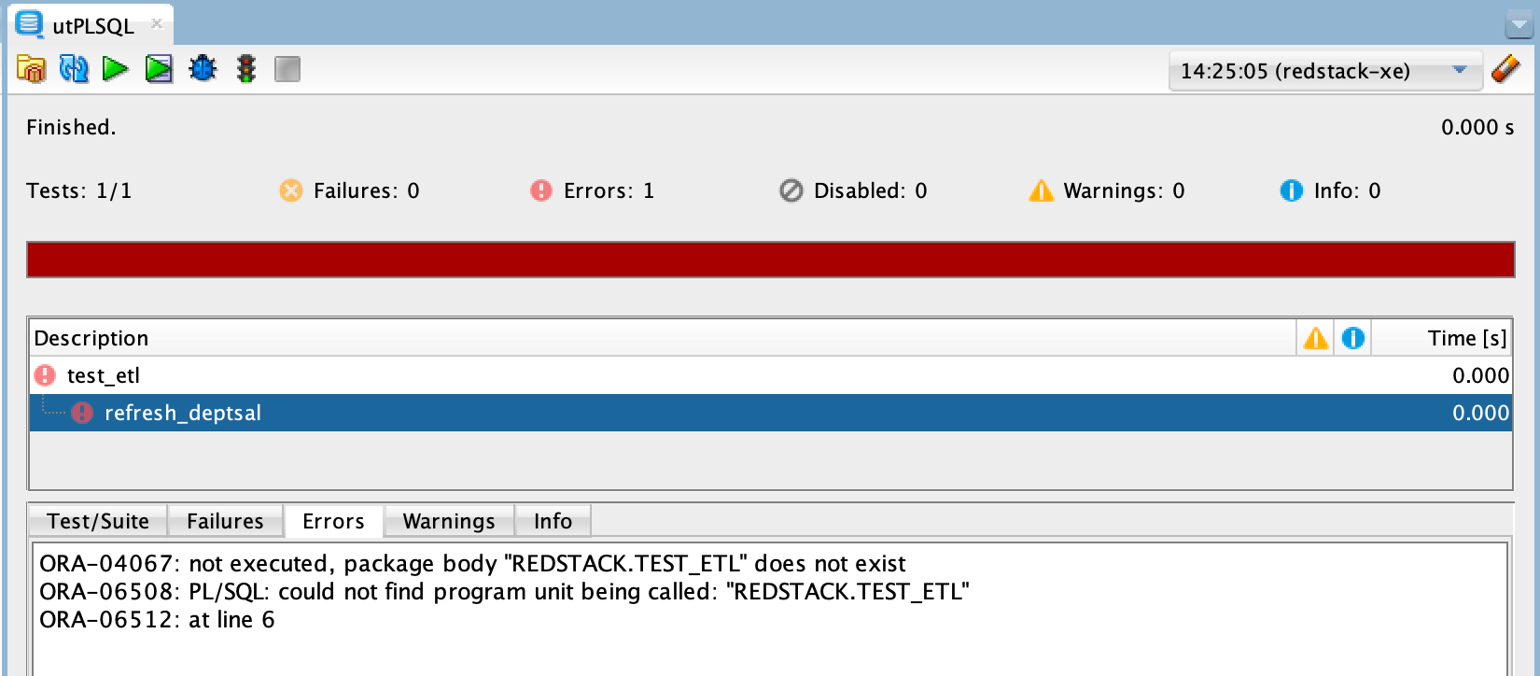This screenshot has height=676, width=1540.
Task: Run code coverage via the traffic light icon
Action: tap(246, 69)
